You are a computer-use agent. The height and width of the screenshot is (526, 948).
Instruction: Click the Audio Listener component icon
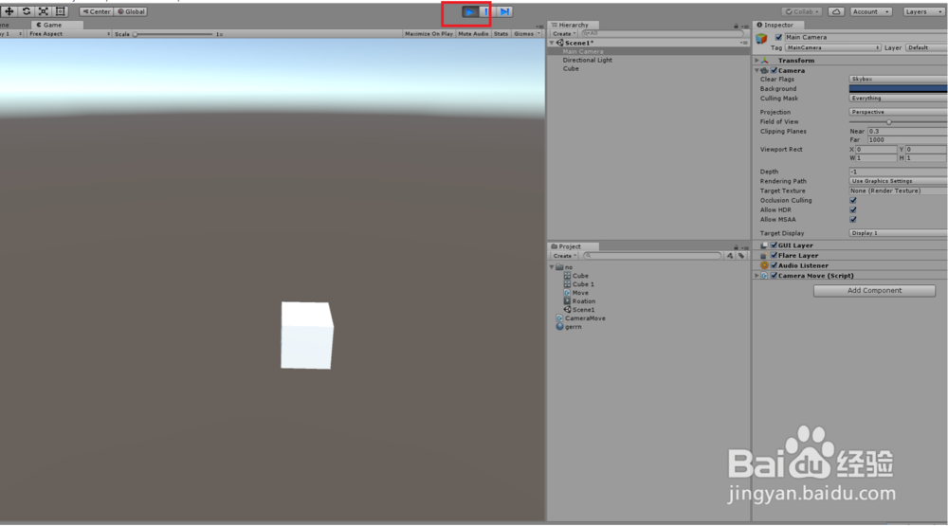pyautogui.click(x=764, y=265)
